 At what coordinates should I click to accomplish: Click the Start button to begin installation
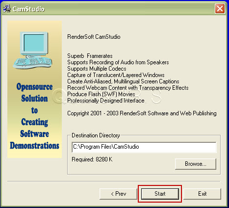(160, 194)
